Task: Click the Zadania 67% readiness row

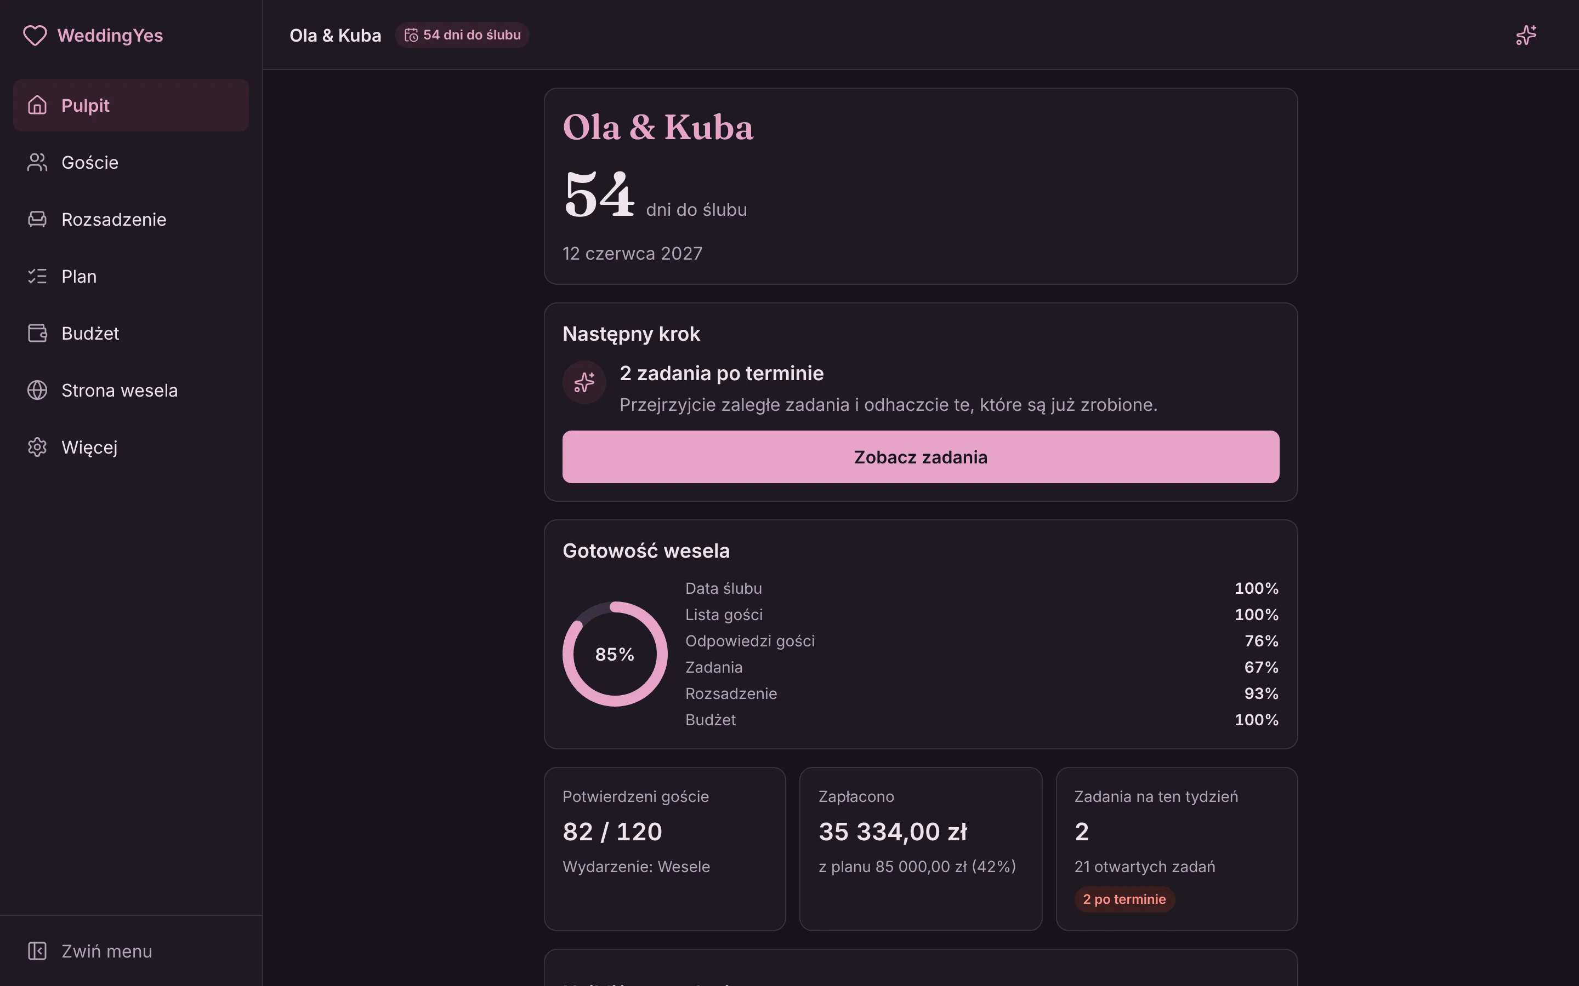Action: [982, 667]
